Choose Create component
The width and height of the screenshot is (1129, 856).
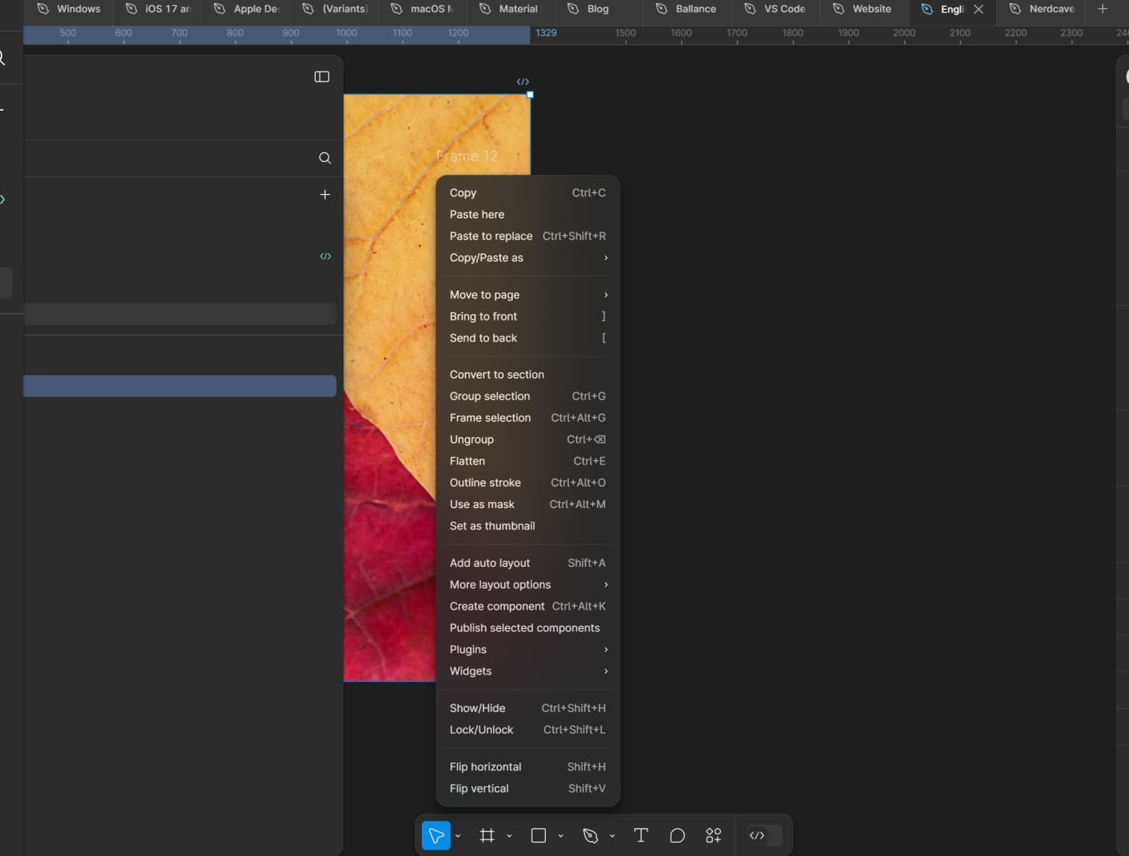[527, 606]
